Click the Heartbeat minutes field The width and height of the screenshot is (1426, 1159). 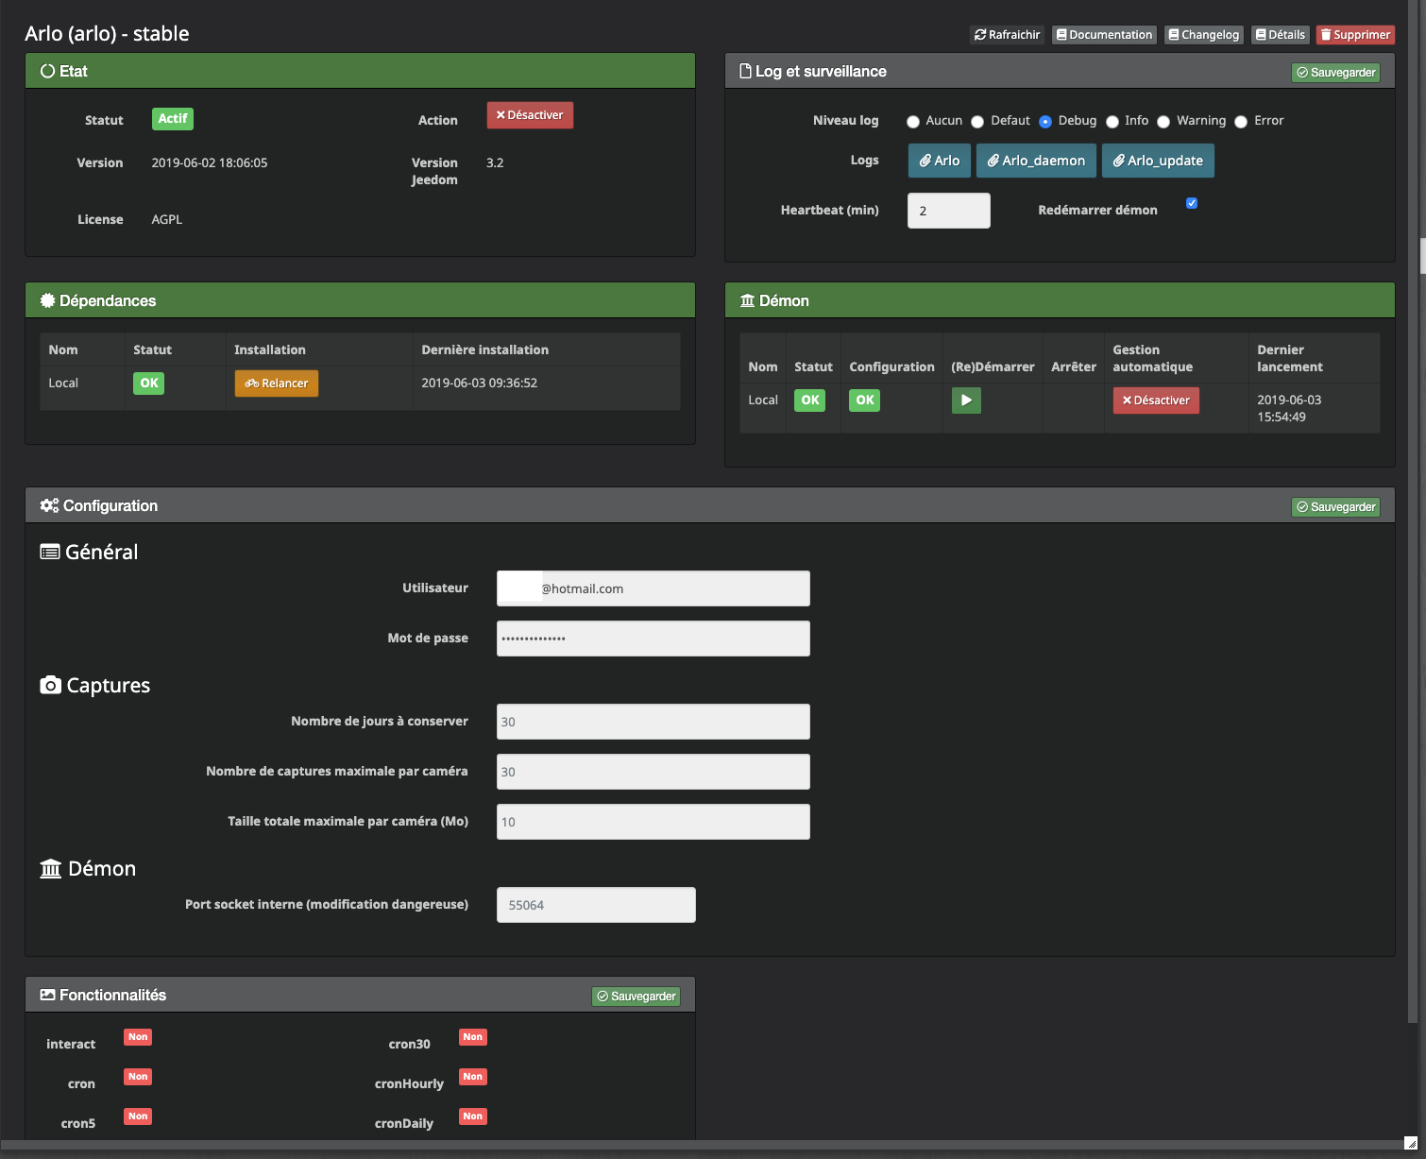tap(949, 211)
